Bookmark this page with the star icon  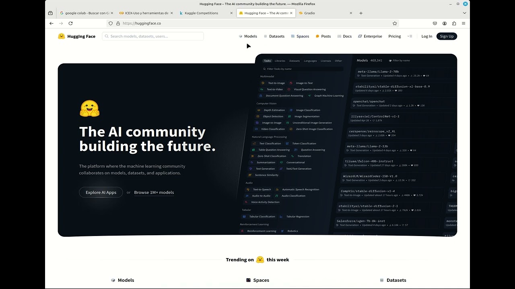(x=395, y=23)
